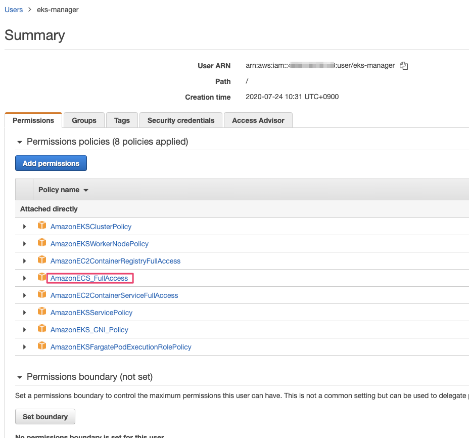469x438 pixels.
Task: Go back to Users breadcrumb
Action: [14, 10]
